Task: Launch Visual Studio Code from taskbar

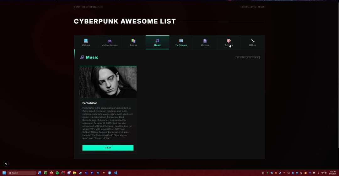Action: coord(116,173)
